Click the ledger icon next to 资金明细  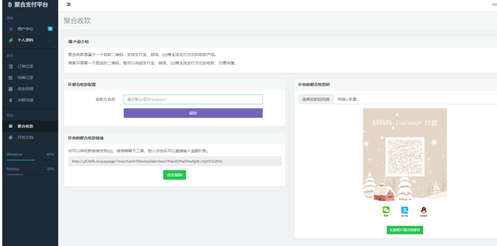click(11, 89)
